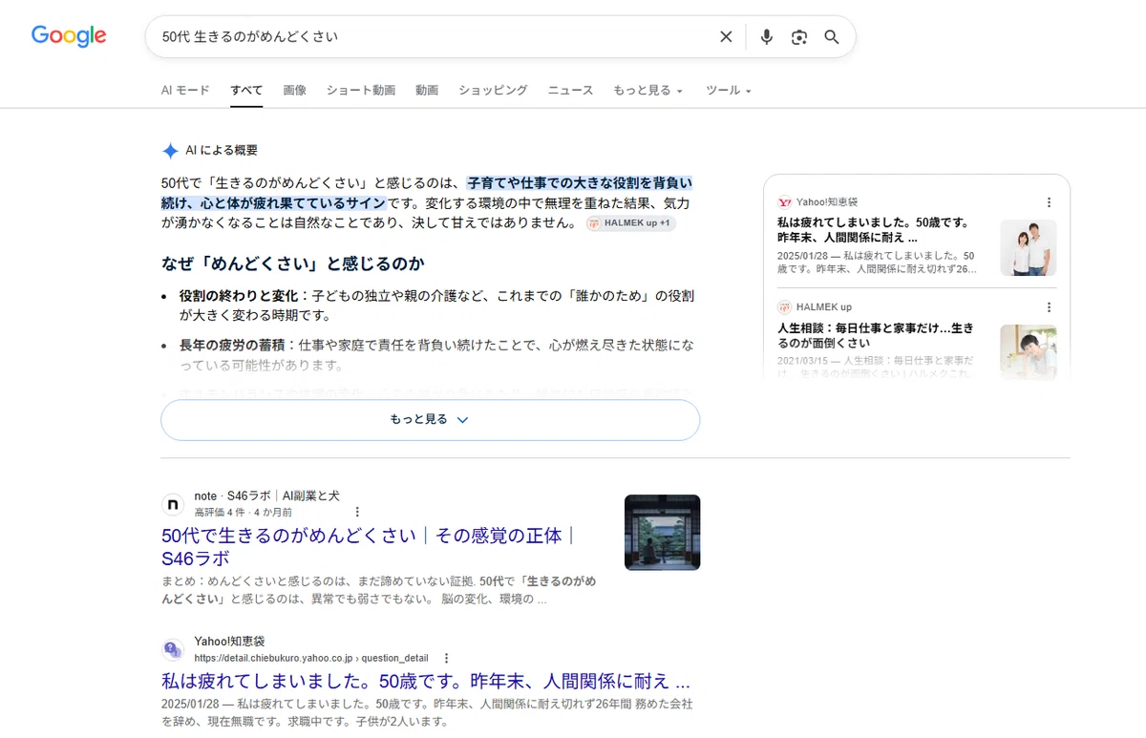Open Yahoo!知恵袋 source card title
Viewport: 1146px width, 738px height.
coord(874,230)
